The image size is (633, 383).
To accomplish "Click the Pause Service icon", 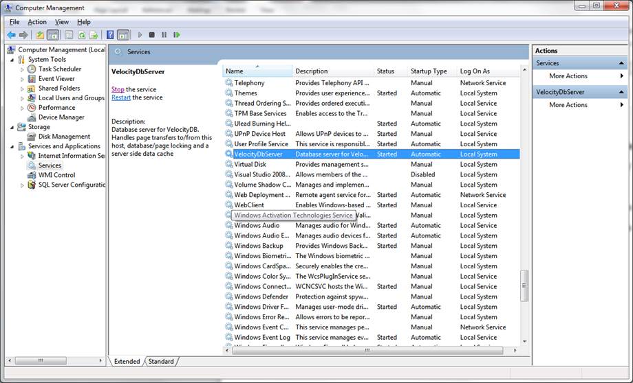I will pyautogui.click(x=164, y=35).
